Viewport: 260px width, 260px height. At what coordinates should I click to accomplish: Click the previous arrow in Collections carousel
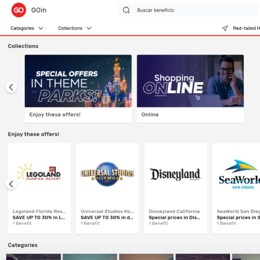[12, 87]
